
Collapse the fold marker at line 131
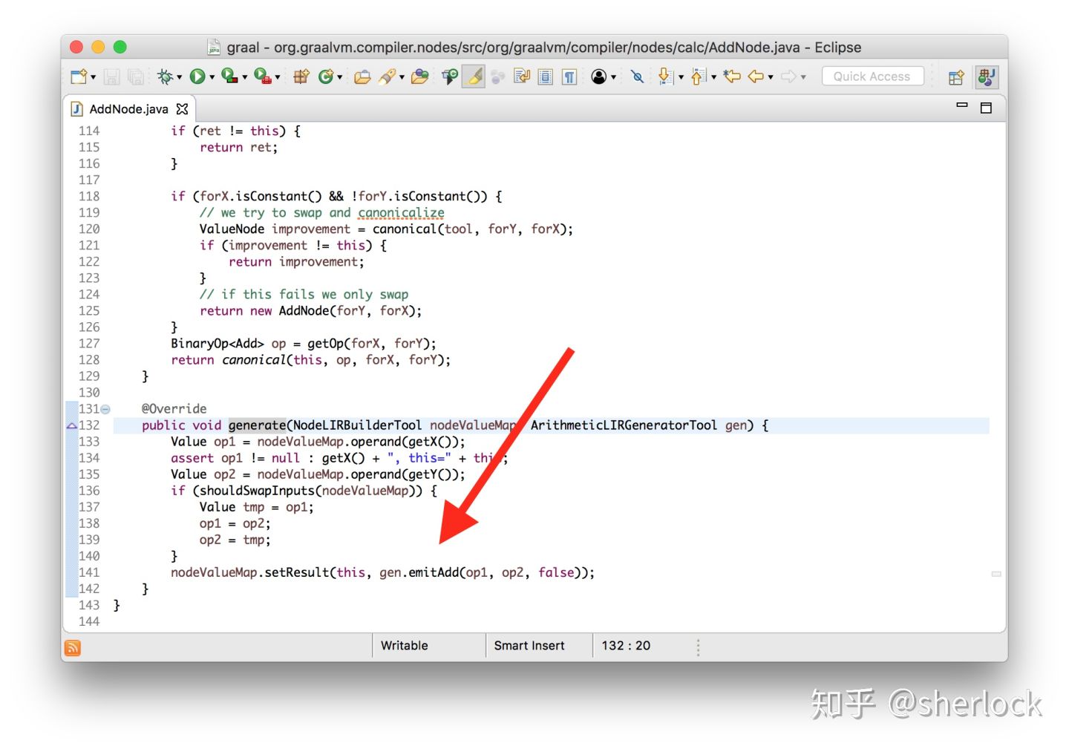[105, 409]
